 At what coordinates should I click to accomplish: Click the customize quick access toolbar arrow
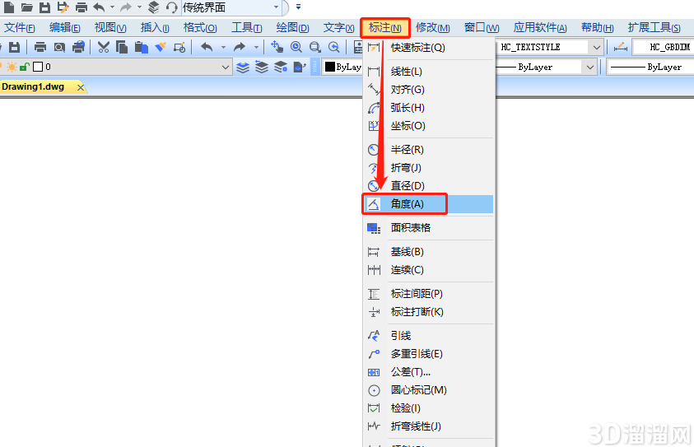(298, 7)
